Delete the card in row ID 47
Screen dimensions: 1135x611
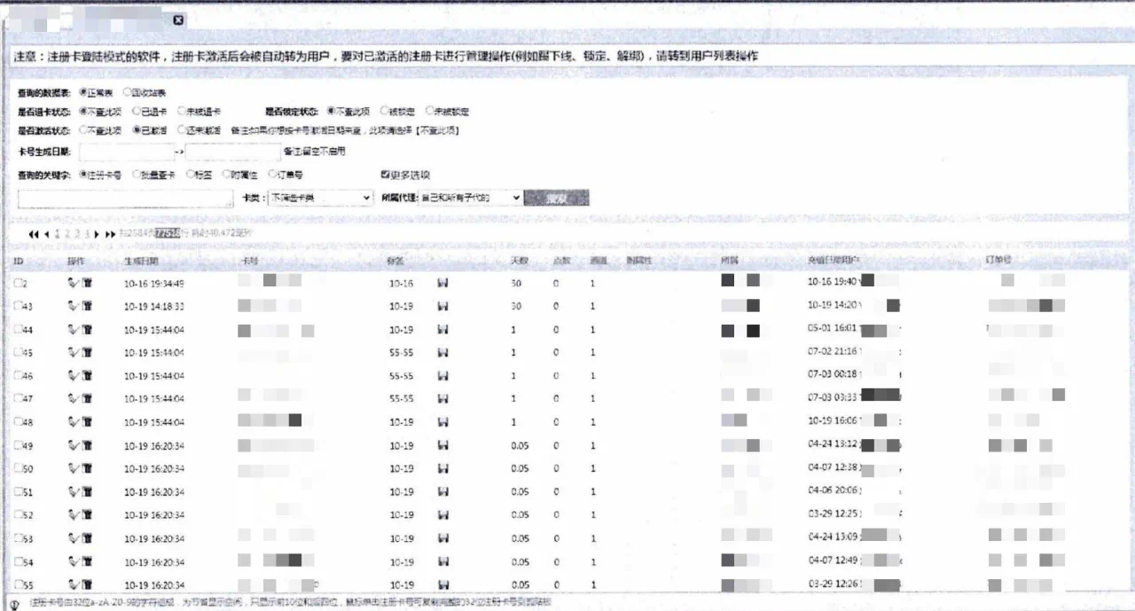point(87,399)
